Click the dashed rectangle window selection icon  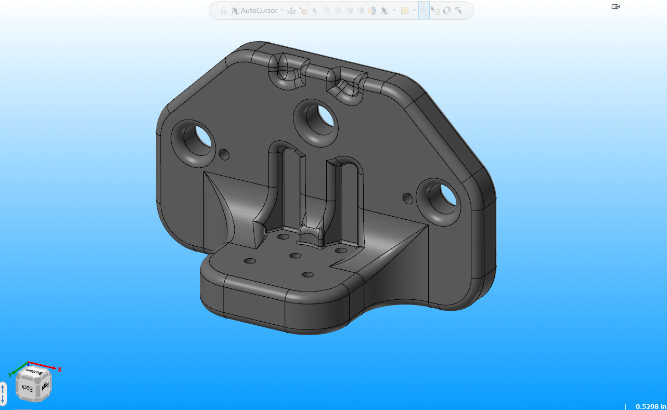pyautogui.click(x=405, y=10)
